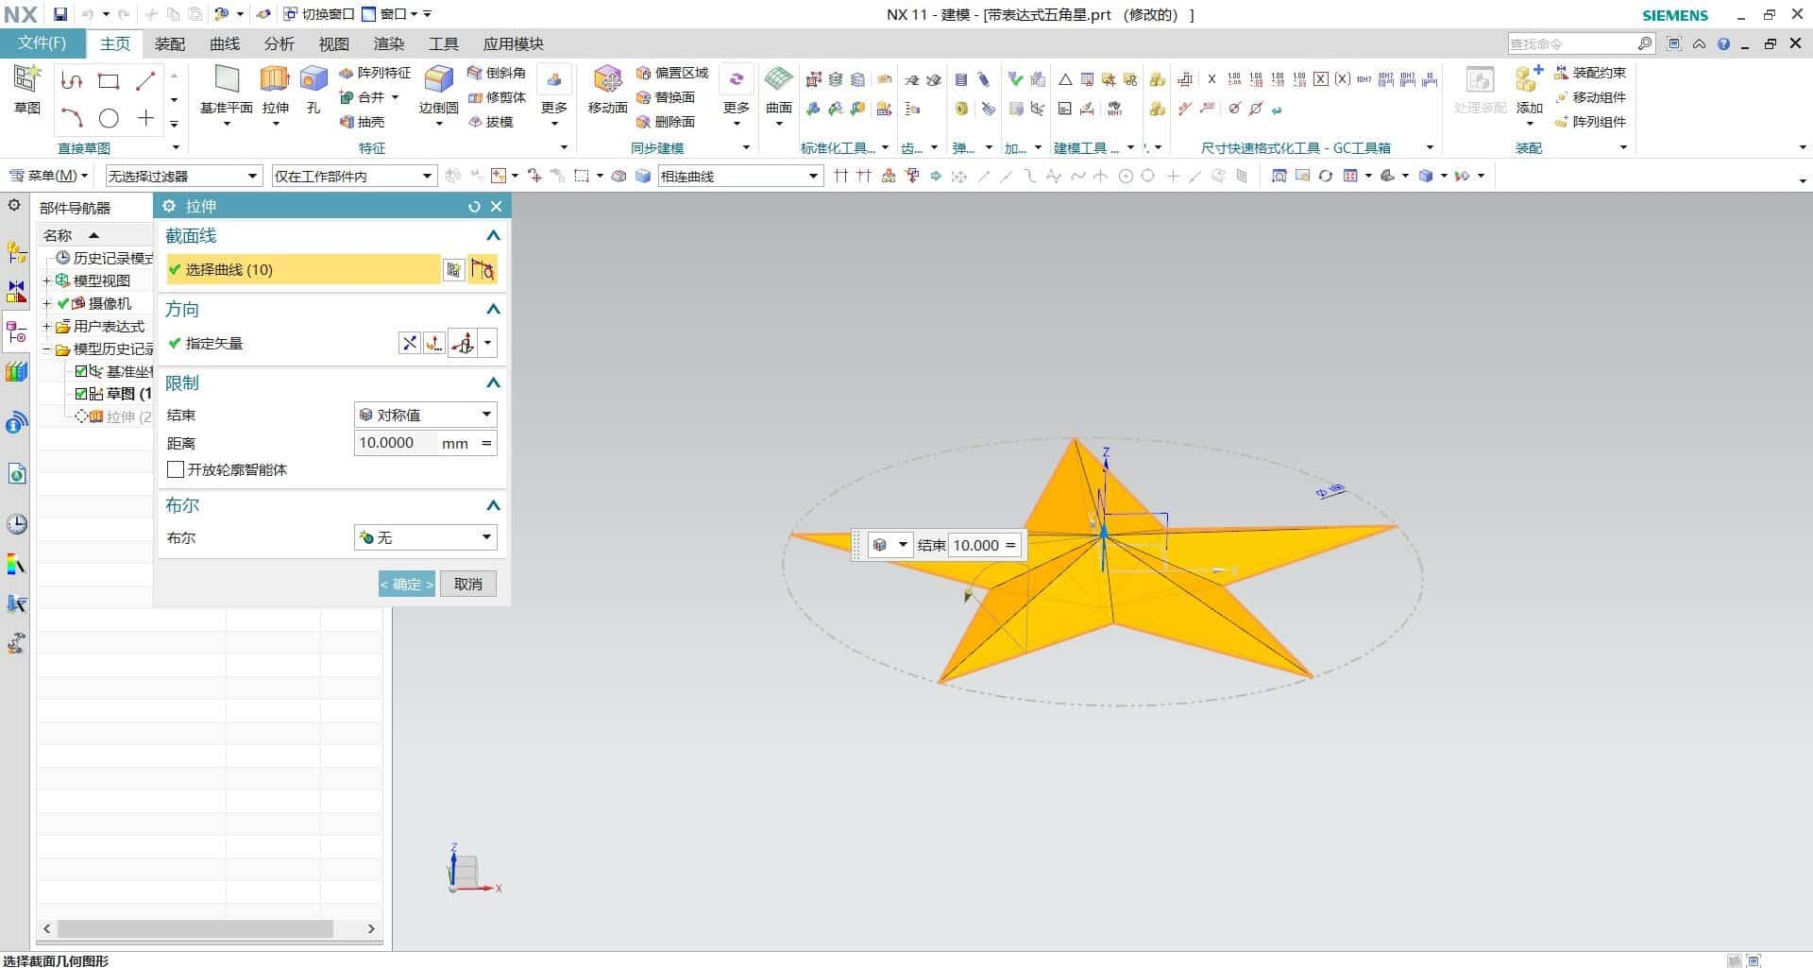Open the Move Face (移动面) tool
The width and height of the screenshot is (1813, 968).
point(607,90)
